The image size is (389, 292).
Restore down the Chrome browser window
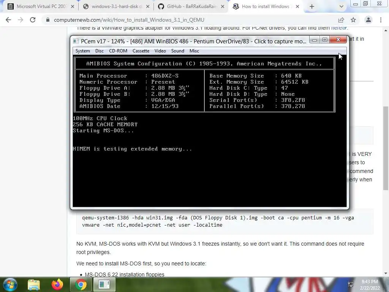click(x=365, y=3)
